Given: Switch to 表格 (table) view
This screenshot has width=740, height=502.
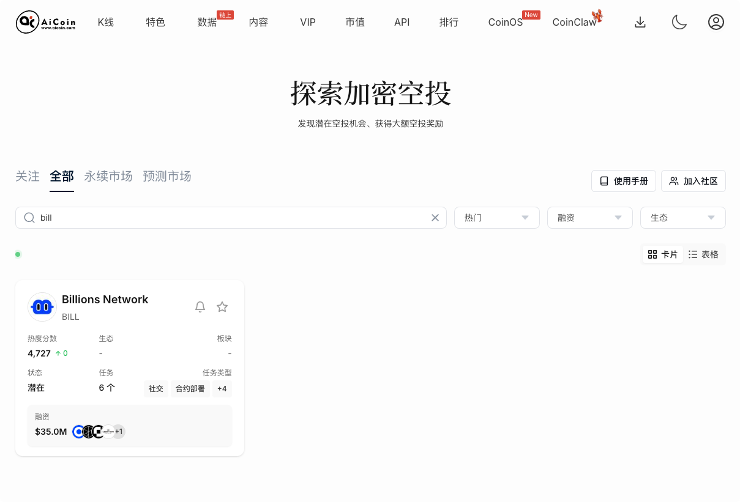Looking at the screenshot, I should pos(703,254).
